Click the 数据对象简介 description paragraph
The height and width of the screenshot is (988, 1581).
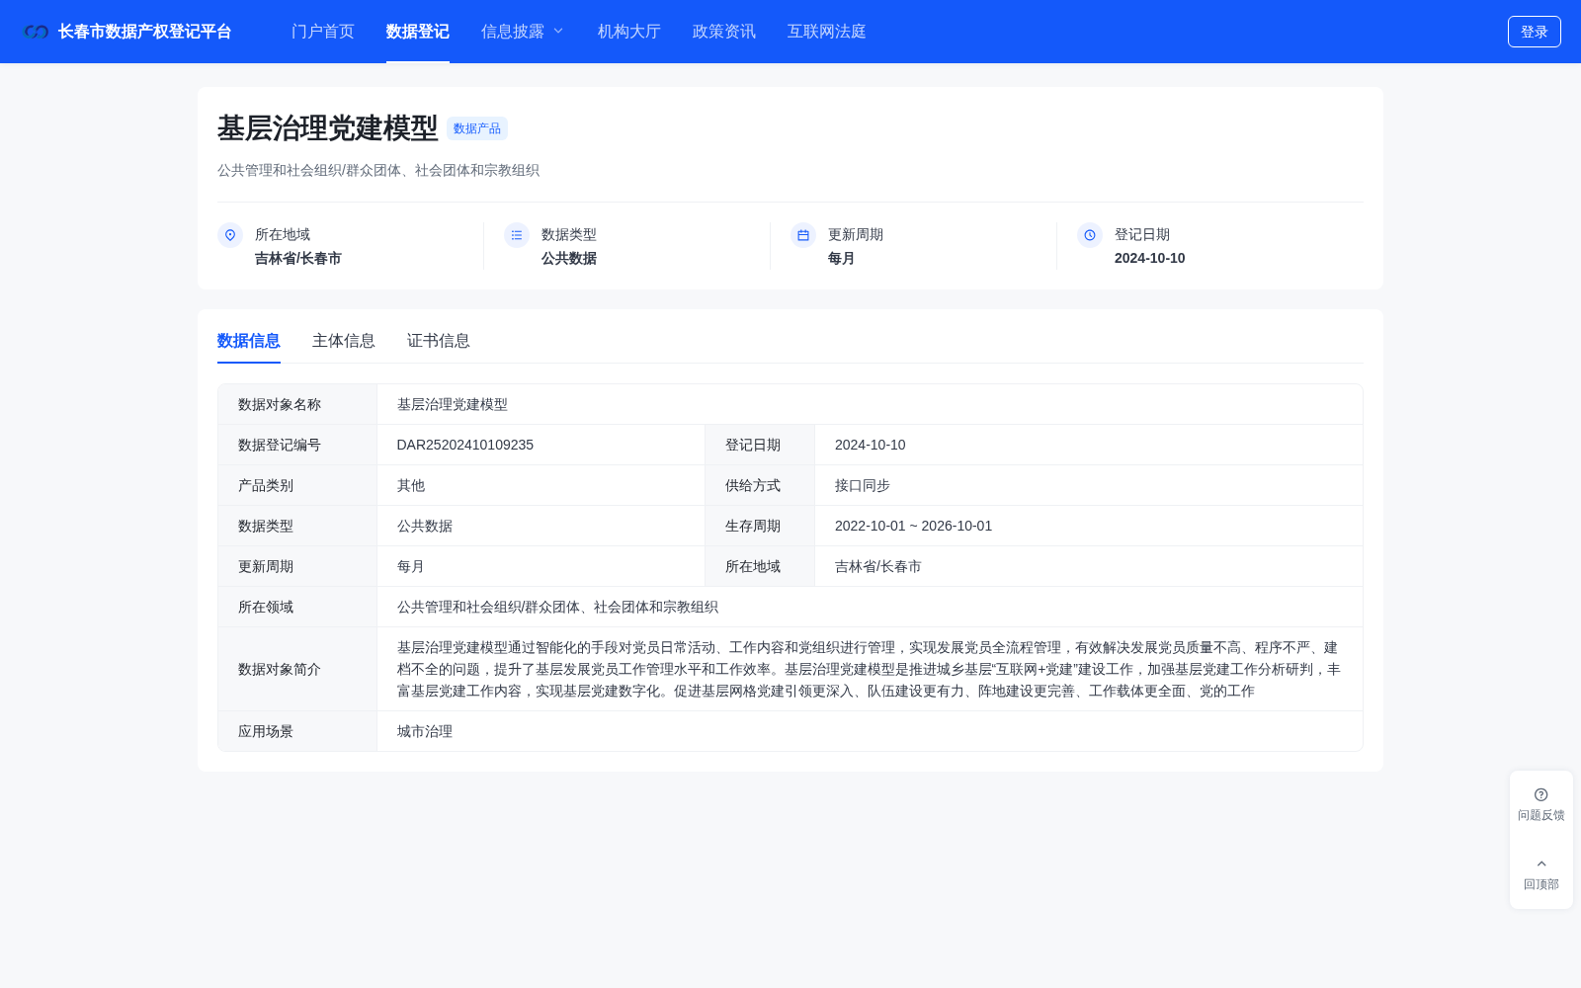(x=870, y=669)
